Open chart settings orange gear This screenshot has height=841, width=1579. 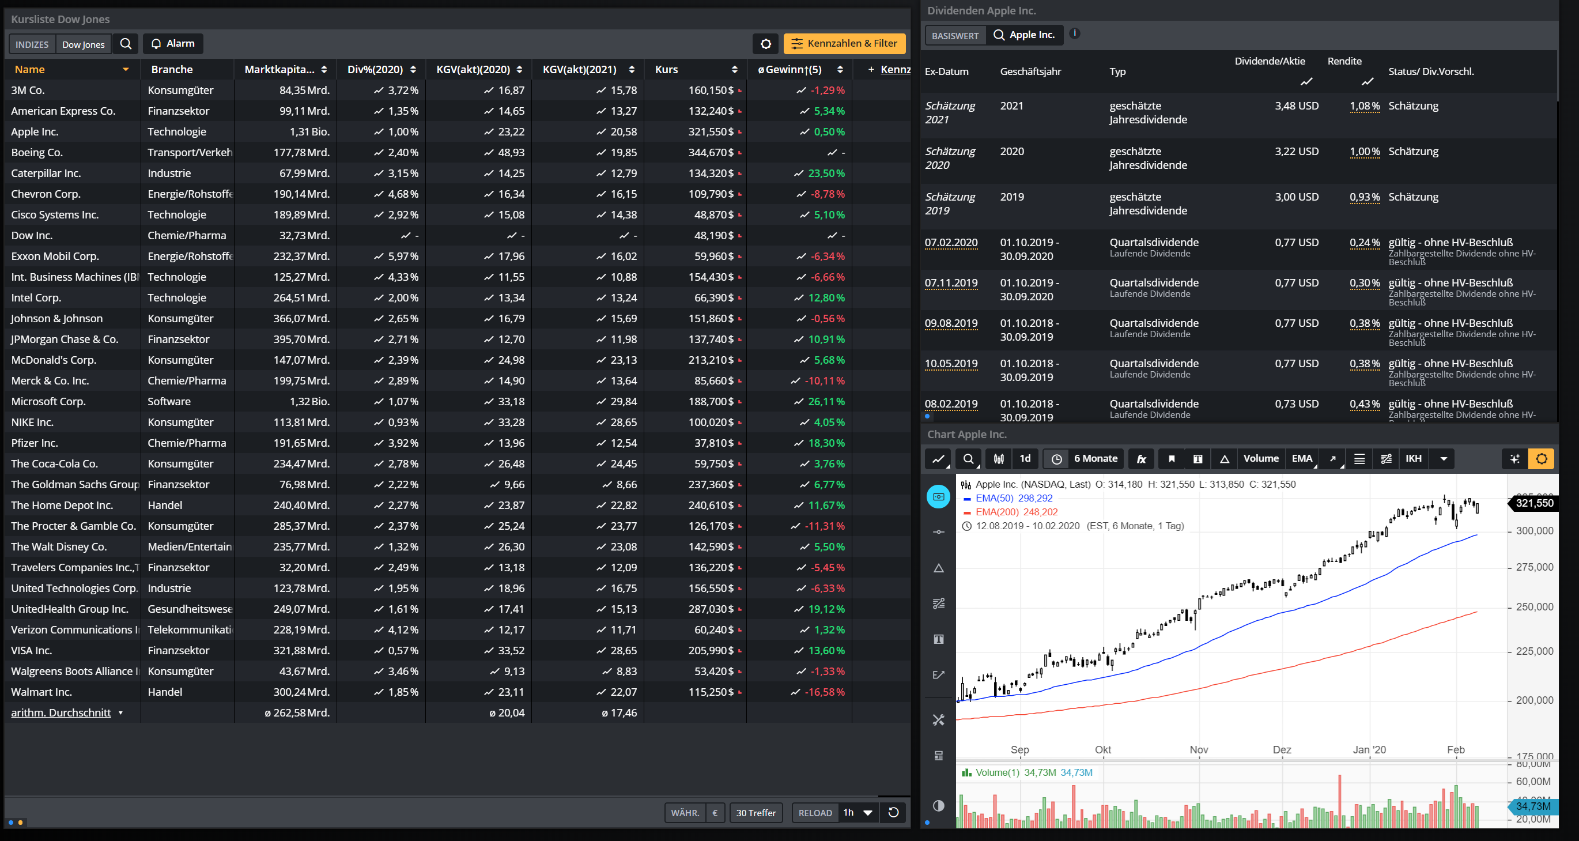click(x=1542, y=458)
